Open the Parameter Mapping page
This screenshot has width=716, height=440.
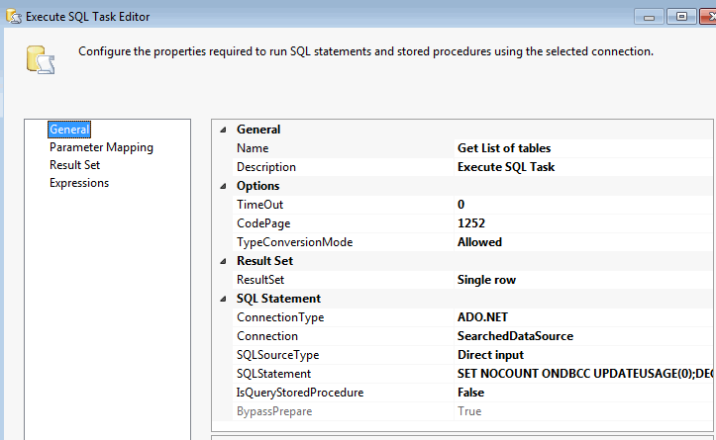pos(101,147)
